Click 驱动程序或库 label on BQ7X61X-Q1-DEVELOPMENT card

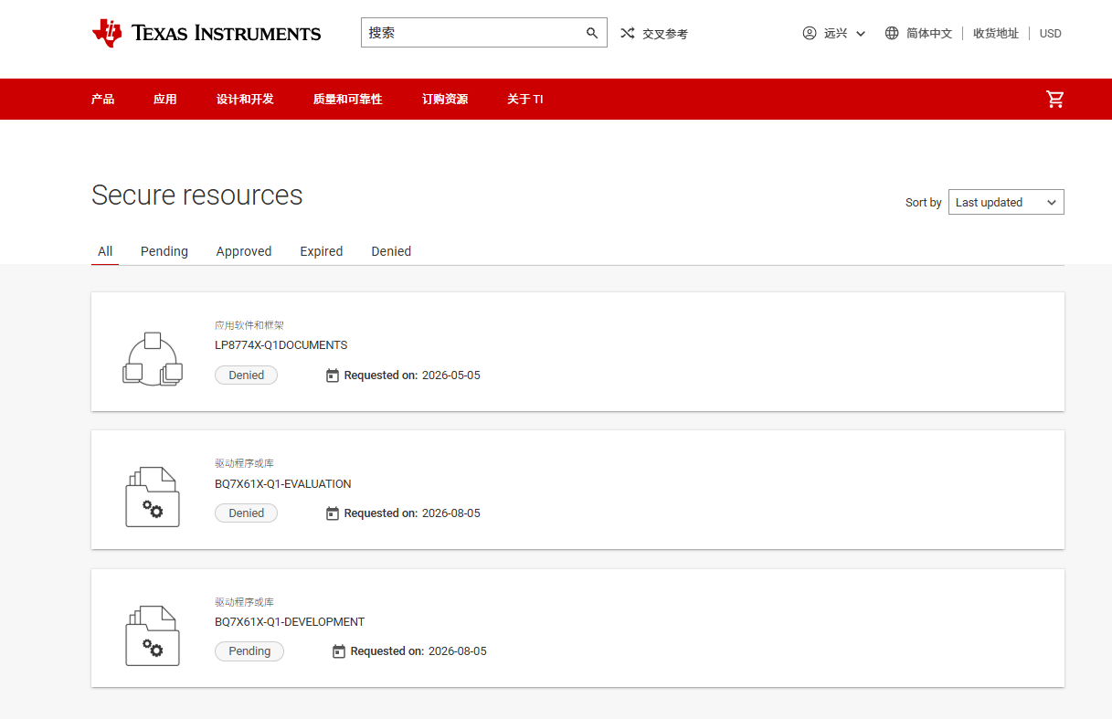click(x=244, y=602)
